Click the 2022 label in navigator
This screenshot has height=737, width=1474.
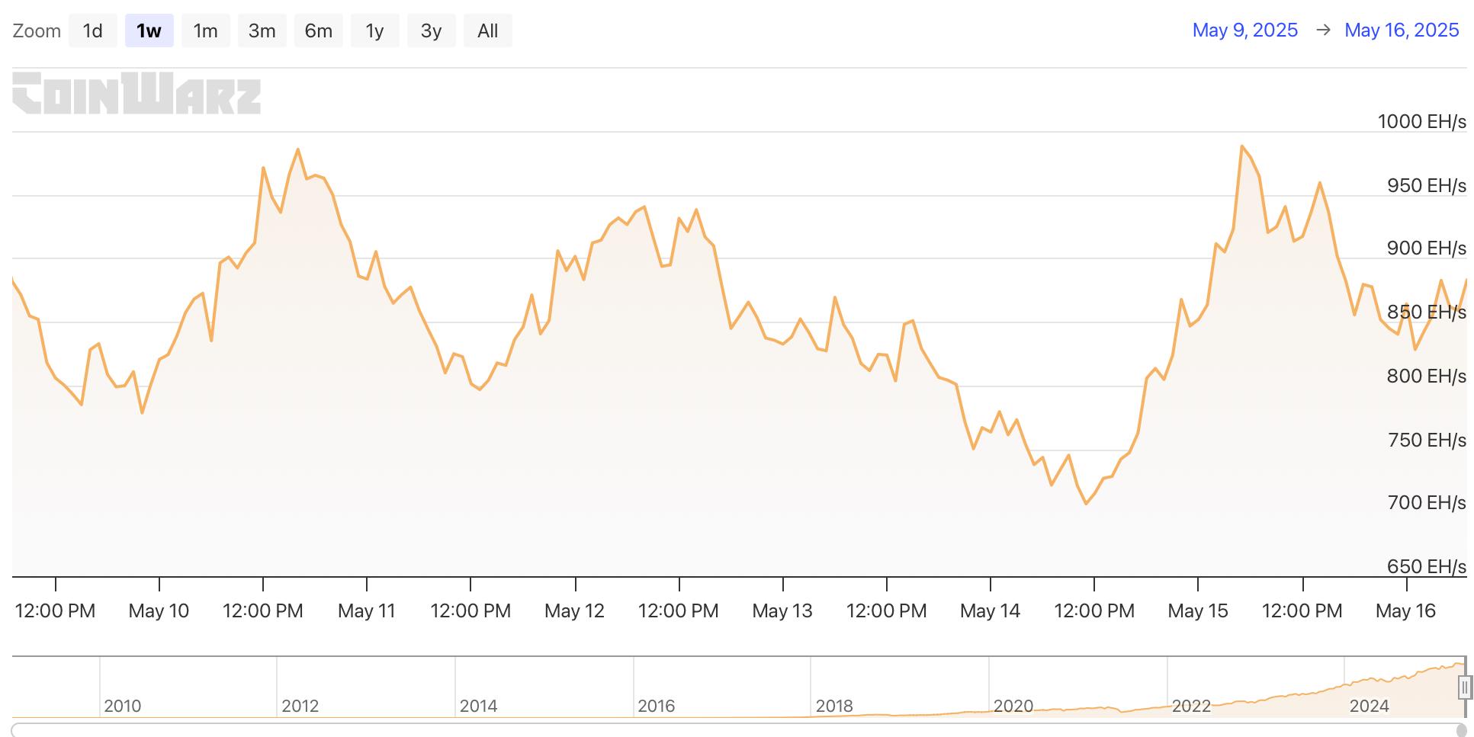1191,706
